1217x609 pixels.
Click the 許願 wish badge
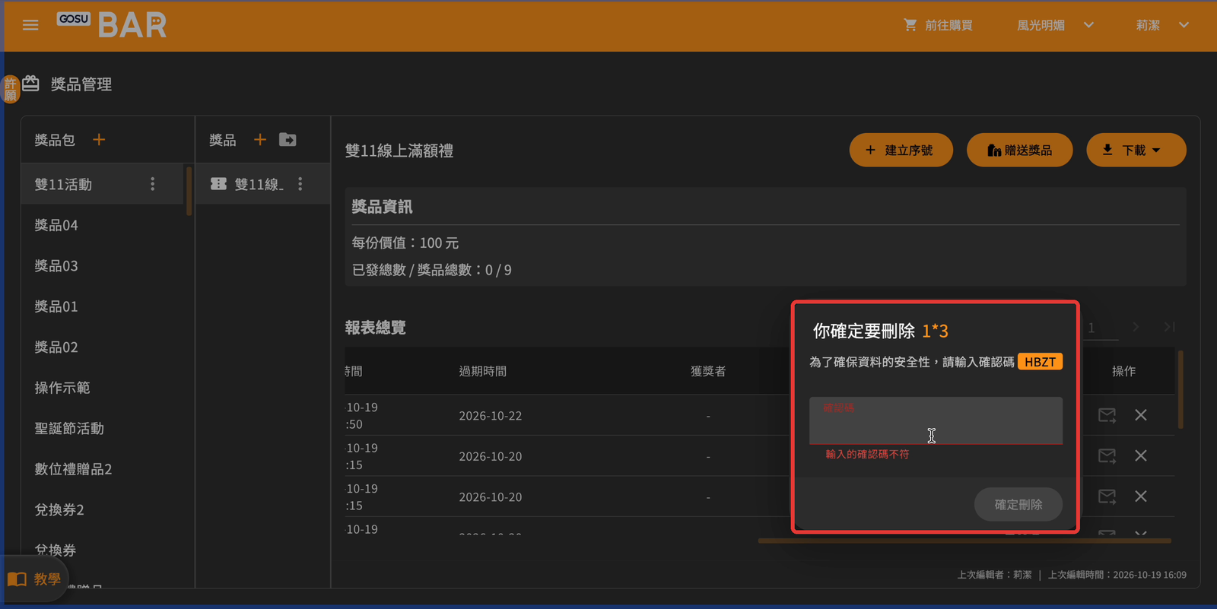[10, 89]
